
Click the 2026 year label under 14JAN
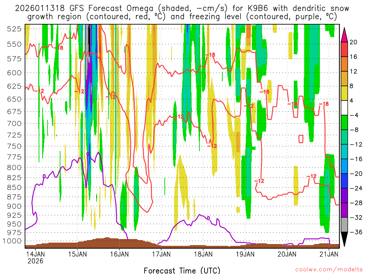click(x=35, y=261)
